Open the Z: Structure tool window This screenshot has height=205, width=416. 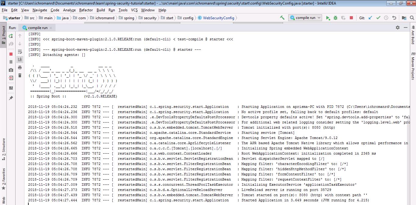4,149
